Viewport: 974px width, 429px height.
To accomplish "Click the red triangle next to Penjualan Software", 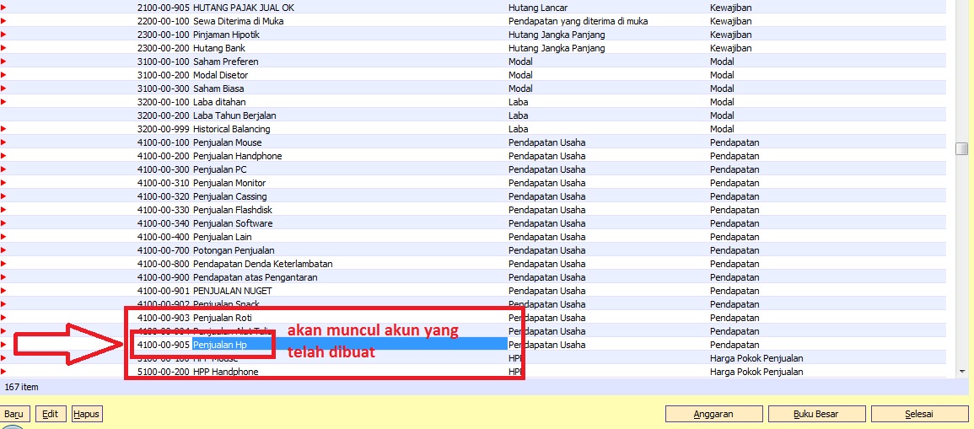I will point(3,223).
